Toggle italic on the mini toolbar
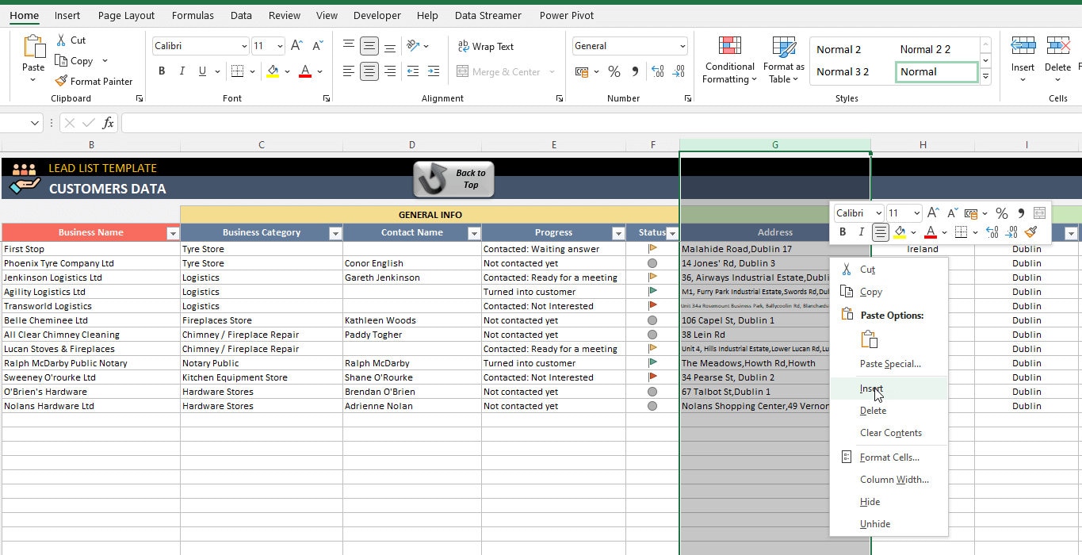1082x555 pixels. tap(861, 232)
